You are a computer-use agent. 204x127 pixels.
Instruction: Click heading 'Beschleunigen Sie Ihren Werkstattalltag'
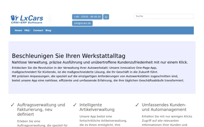69,56
